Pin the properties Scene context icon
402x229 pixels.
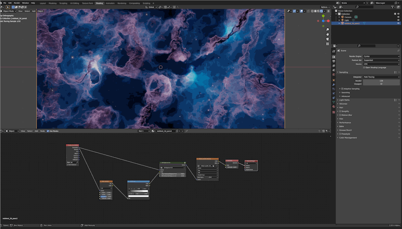pos(398,51)
